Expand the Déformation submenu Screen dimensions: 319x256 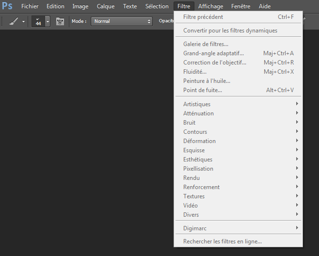pos(238,141)
